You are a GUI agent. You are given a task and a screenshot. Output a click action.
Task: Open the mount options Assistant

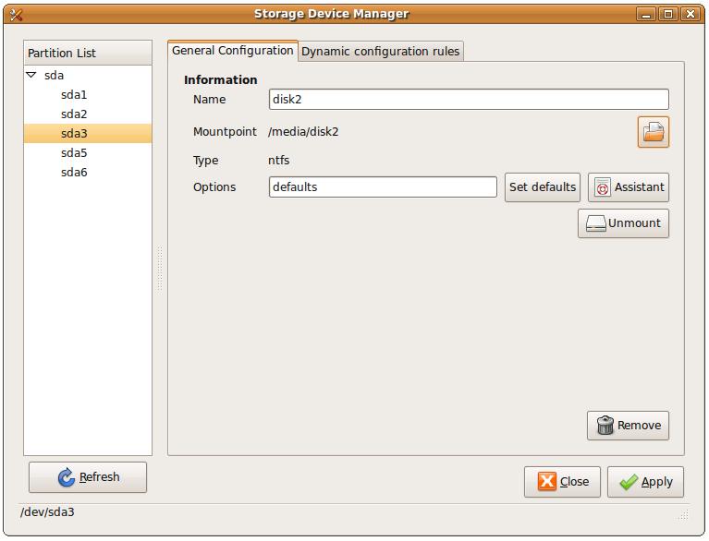click(x=628, y=187)
